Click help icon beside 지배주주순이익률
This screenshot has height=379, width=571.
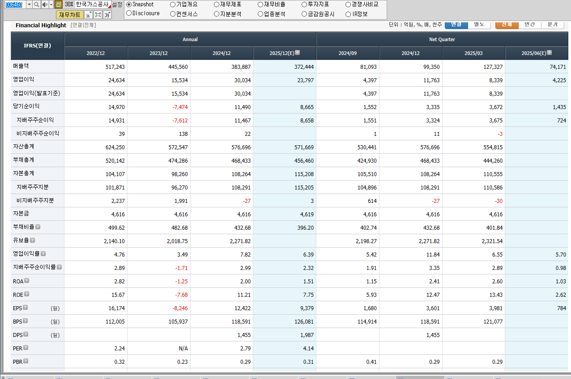click(x=60, y=267)
